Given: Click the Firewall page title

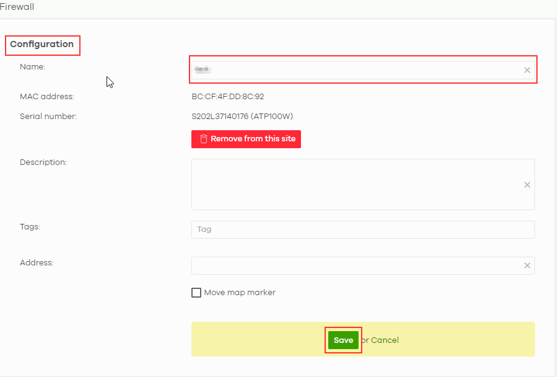Looking at the screenshot, I should 17,7.
